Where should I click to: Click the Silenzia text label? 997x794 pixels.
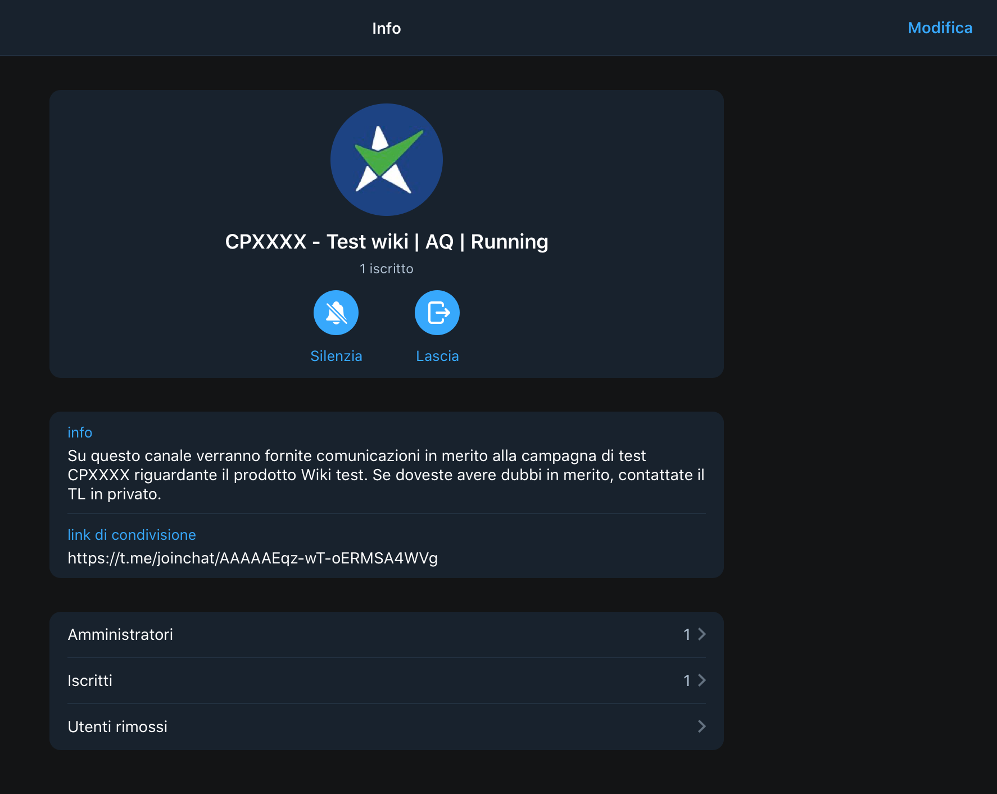click(x=336, y=356)
